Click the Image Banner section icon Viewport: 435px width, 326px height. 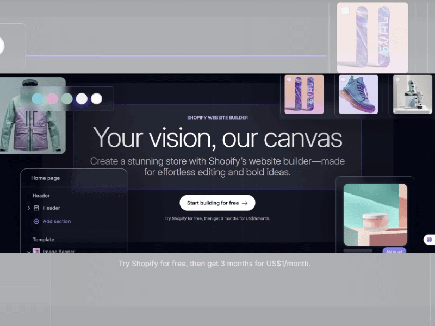(x=36, y=251)
